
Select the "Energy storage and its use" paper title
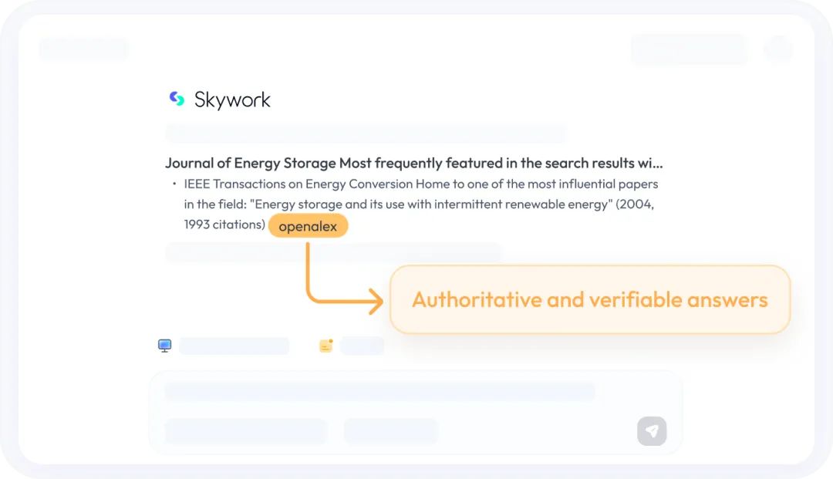[x=432, y=204]
